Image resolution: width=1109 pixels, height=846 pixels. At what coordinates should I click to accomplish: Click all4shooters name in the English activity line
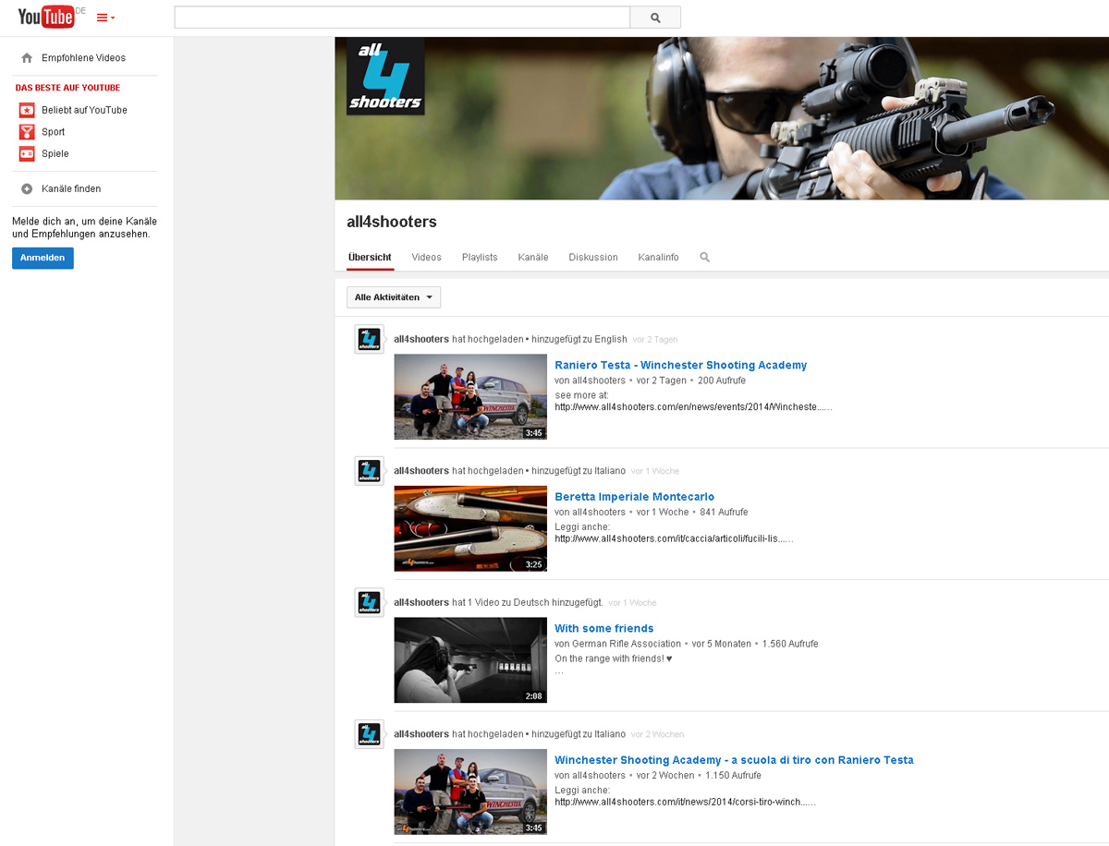(x=421, y=339)
